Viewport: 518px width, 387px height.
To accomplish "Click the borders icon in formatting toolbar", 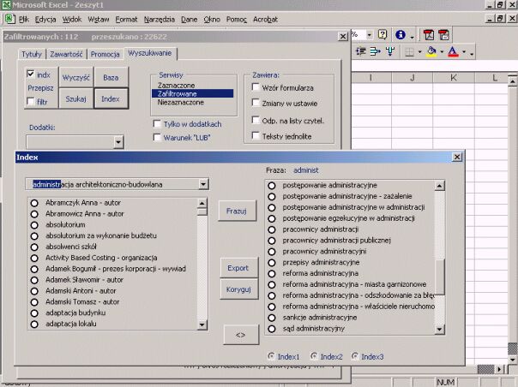I will coord(410,53).
